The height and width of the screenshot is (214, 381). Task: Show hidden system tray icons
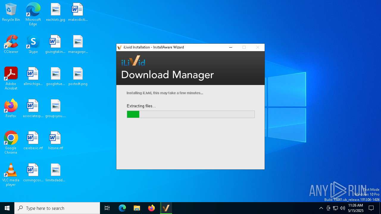coord(321,208)
